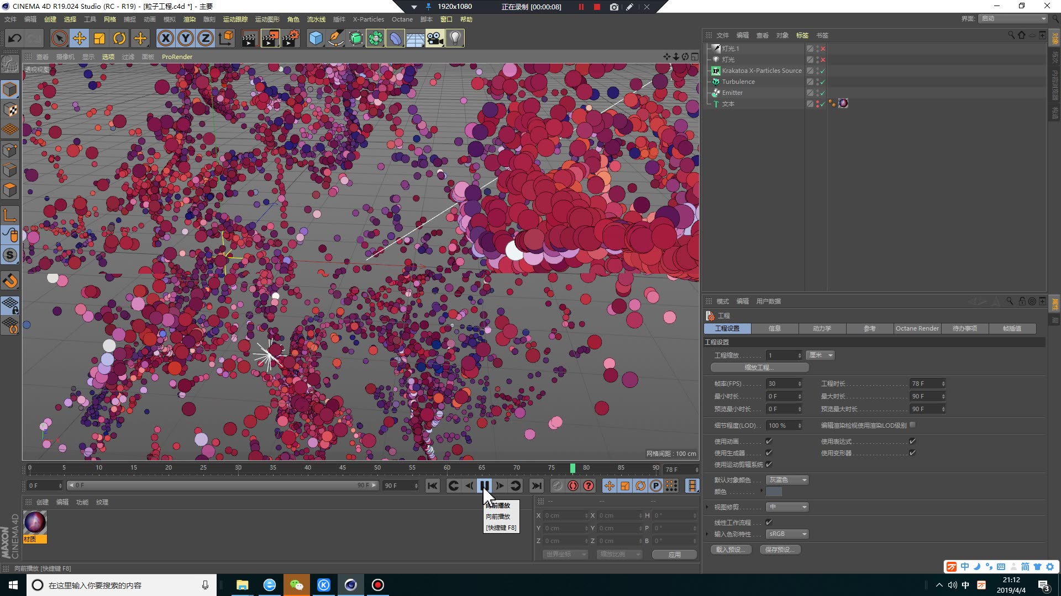Open 缩放比例 dropdown in coordinates panel

pos(619,554)
